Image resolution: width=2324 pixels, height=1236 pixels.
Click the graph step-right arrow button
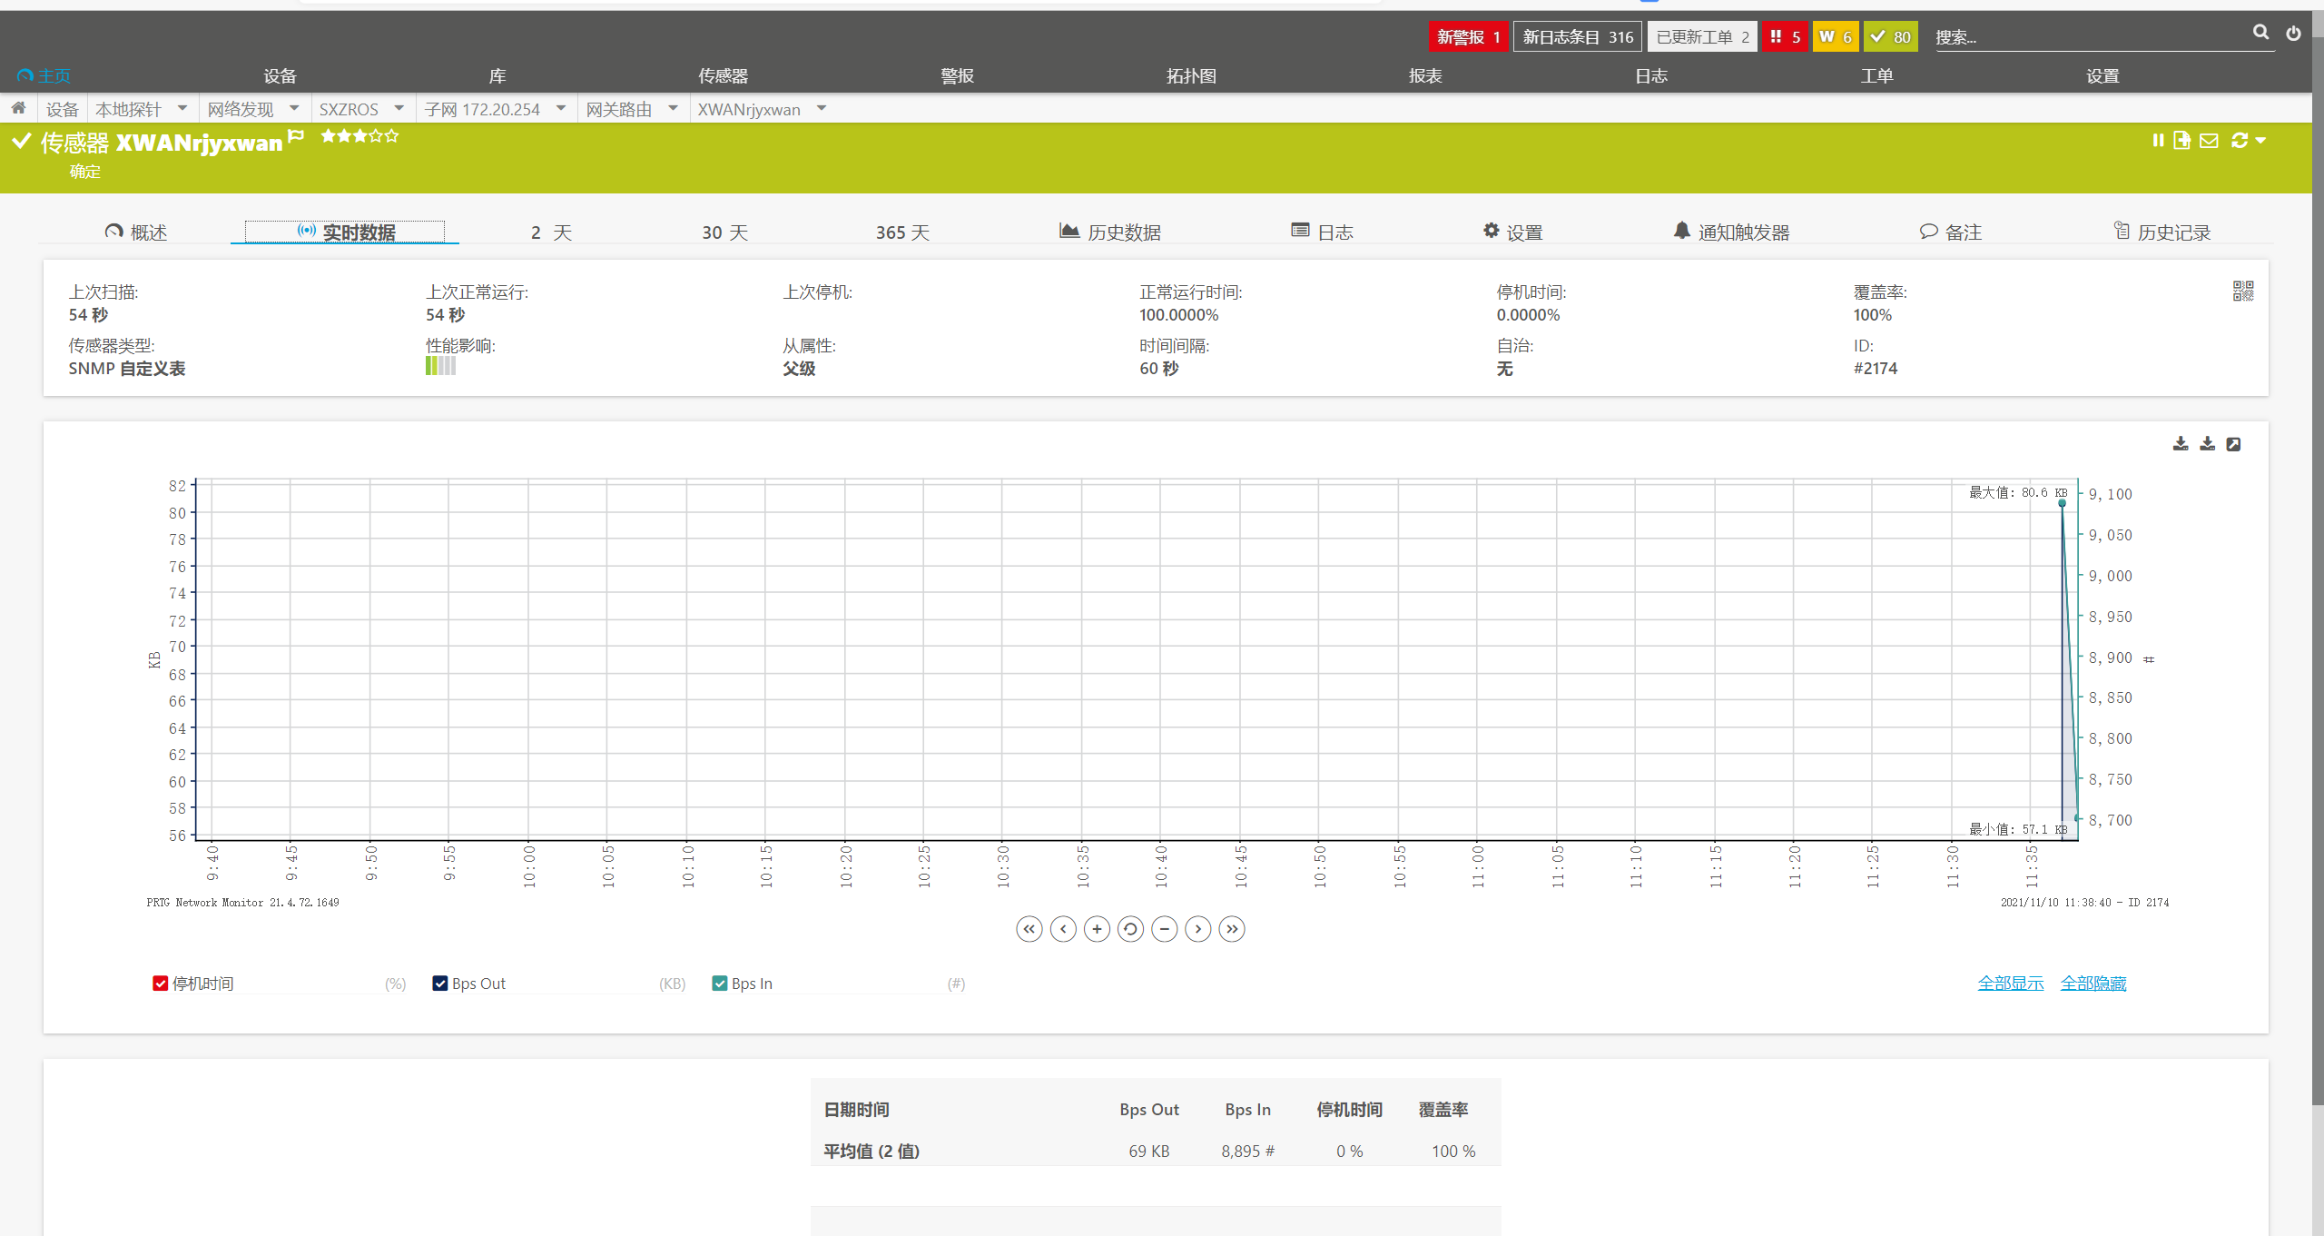coord(1198,929)
